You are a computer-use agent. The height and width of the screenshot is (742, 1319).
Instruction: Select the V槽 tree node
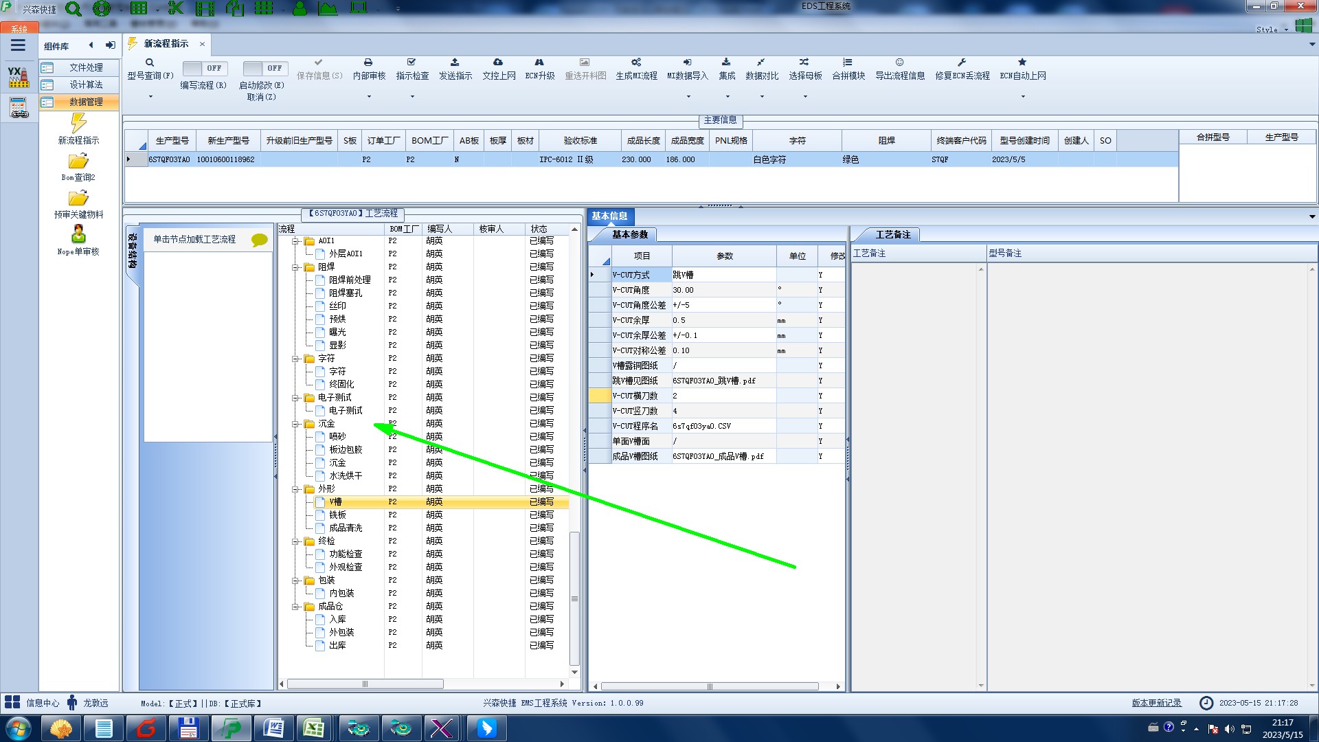point(335,502)
